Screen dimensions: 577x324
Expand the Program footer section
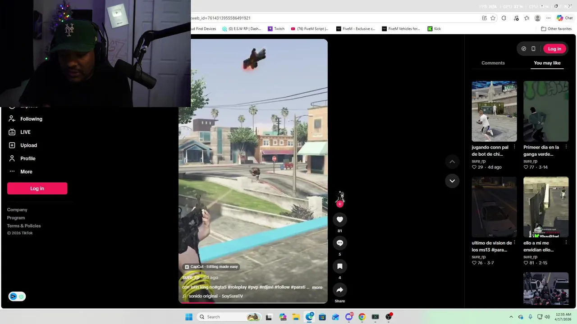pos(16,218)
